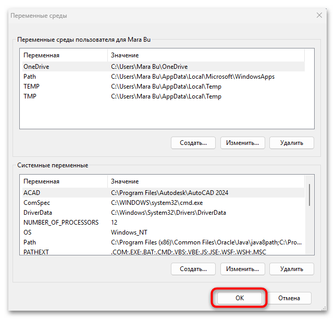The height and width of the screenshot is (319, 335).
Task: Click Удалить in user variables section
Action: pos(292,143)
